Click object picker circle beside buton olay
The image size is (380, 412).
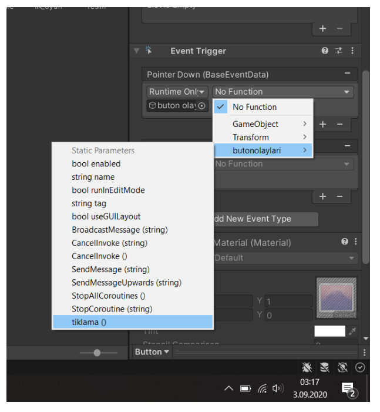202,106
